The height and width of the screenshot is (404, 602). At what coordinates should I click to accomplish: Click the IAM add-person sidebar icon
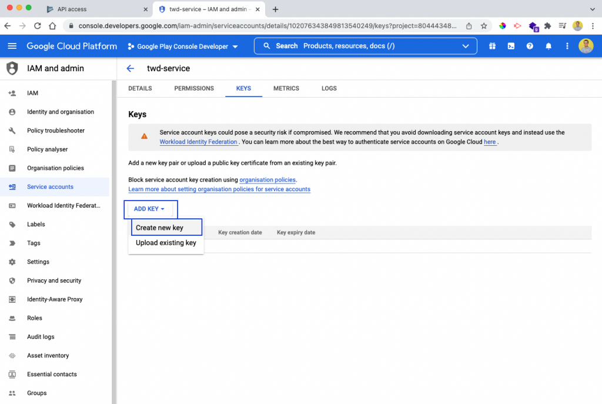point(12,93)
